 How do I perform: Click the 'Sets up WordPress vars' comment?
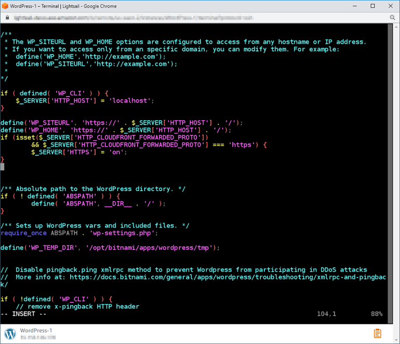[95, 226]
